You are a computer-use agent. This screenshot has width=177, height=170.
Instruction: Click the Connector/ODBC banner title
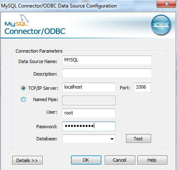click(x=35, y=31)
